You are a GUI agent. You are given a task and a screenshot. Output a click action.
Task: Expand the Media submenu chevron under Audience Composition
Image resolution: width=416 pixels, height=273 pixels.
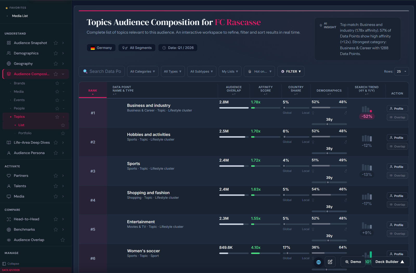click(x=63, y=92)
